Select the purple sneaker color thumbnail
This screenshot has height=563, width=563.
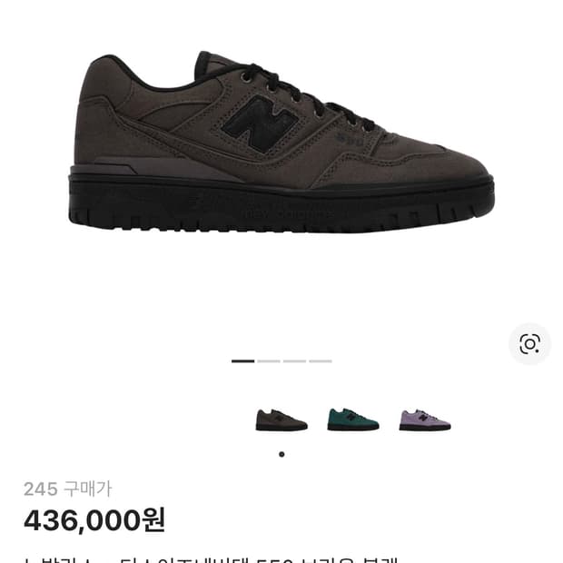425,420
